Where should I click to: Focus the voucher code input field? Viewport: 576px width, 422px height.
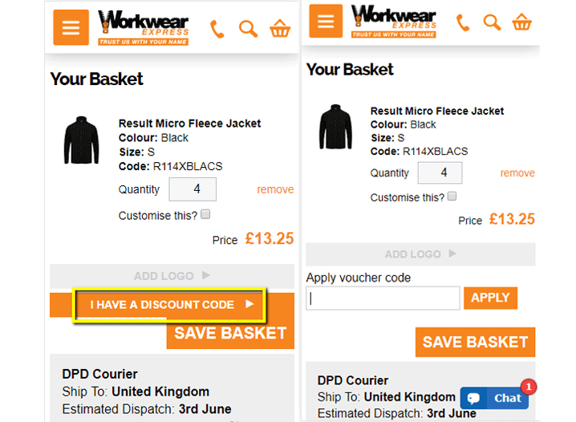pos(383,298)
